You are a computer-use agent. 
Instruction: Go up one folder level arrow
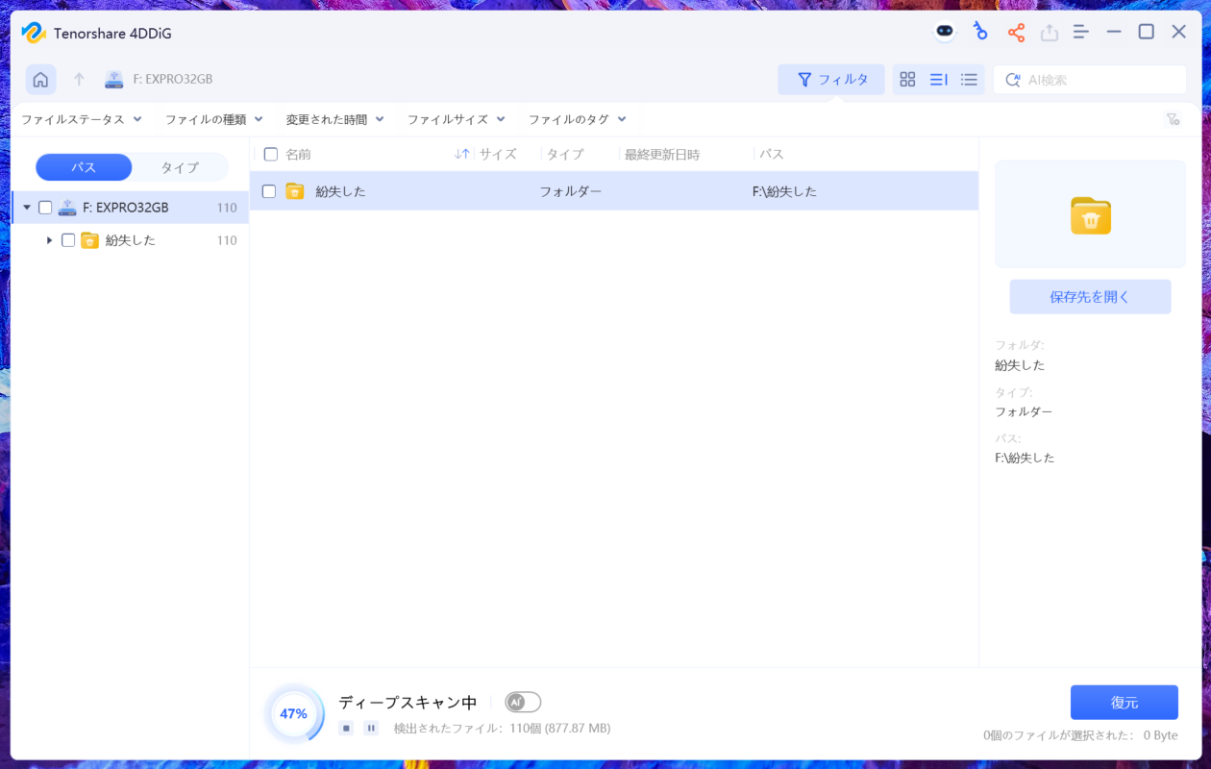(x=79, y=80)
